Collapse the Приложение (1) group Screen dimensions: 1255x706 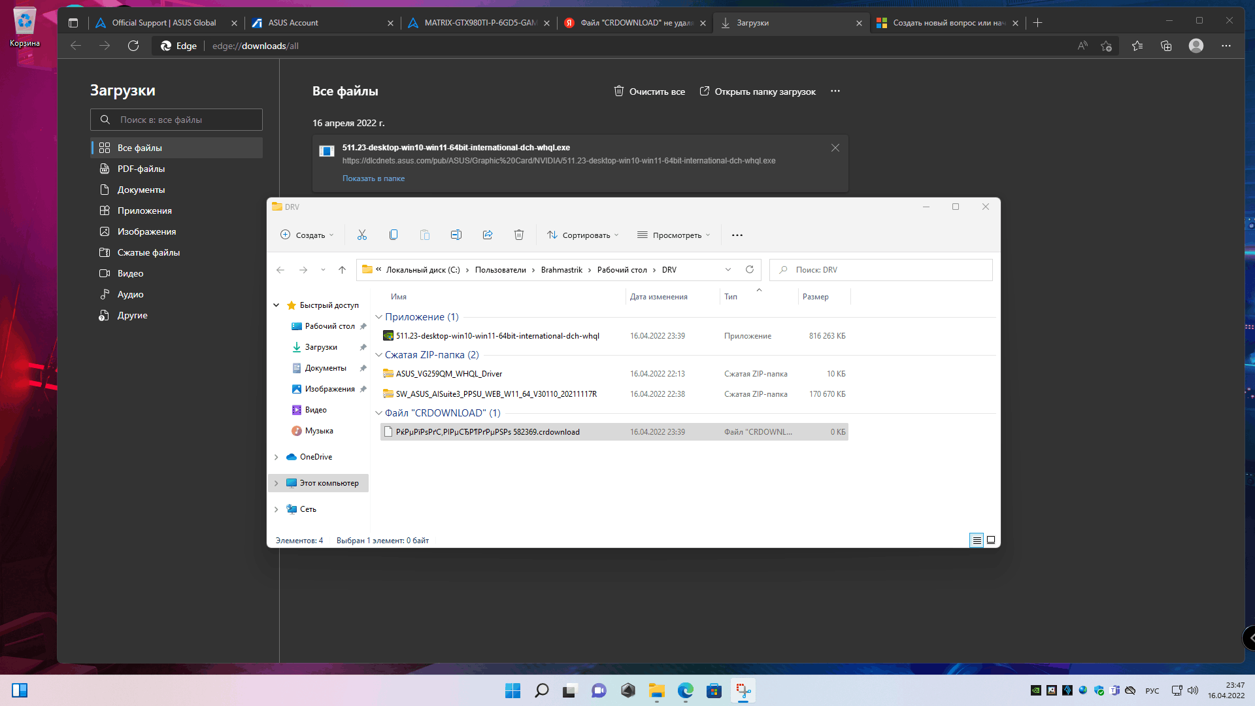click(378, 317)
